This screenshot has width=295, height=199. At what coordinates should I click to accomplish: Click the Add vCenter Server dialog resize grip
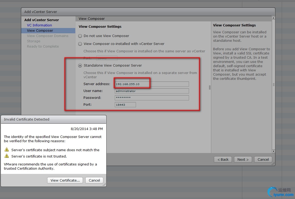click(x=273, y=164)
